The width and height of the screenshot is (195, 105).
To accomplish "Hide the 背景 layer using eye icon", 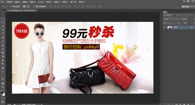I will (165, 27).
